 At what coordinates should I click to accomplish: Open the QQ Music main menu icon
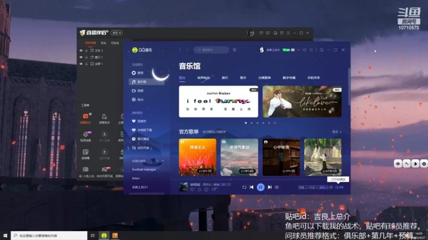(x=311, y=50)
